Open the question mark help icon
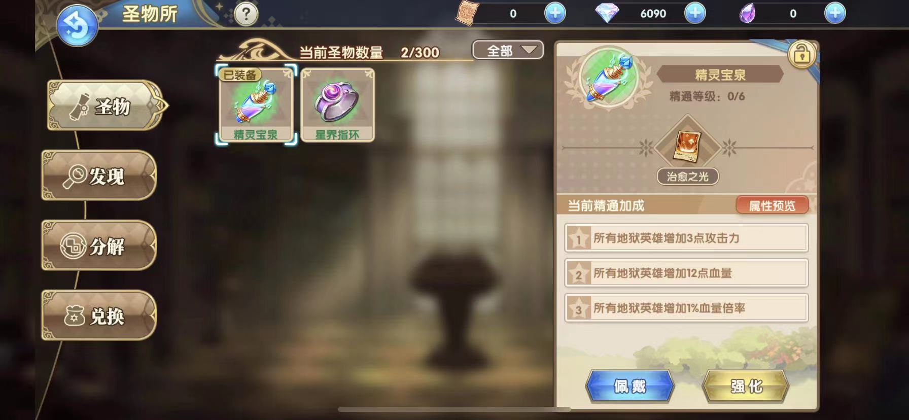 coord(246,14)
